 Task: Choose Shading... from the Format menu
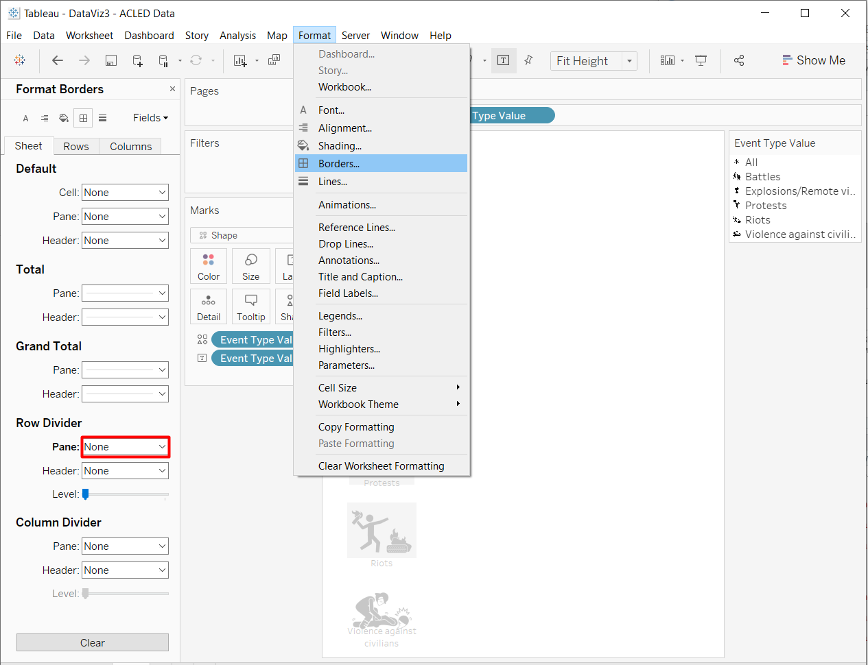coord(340,146)
